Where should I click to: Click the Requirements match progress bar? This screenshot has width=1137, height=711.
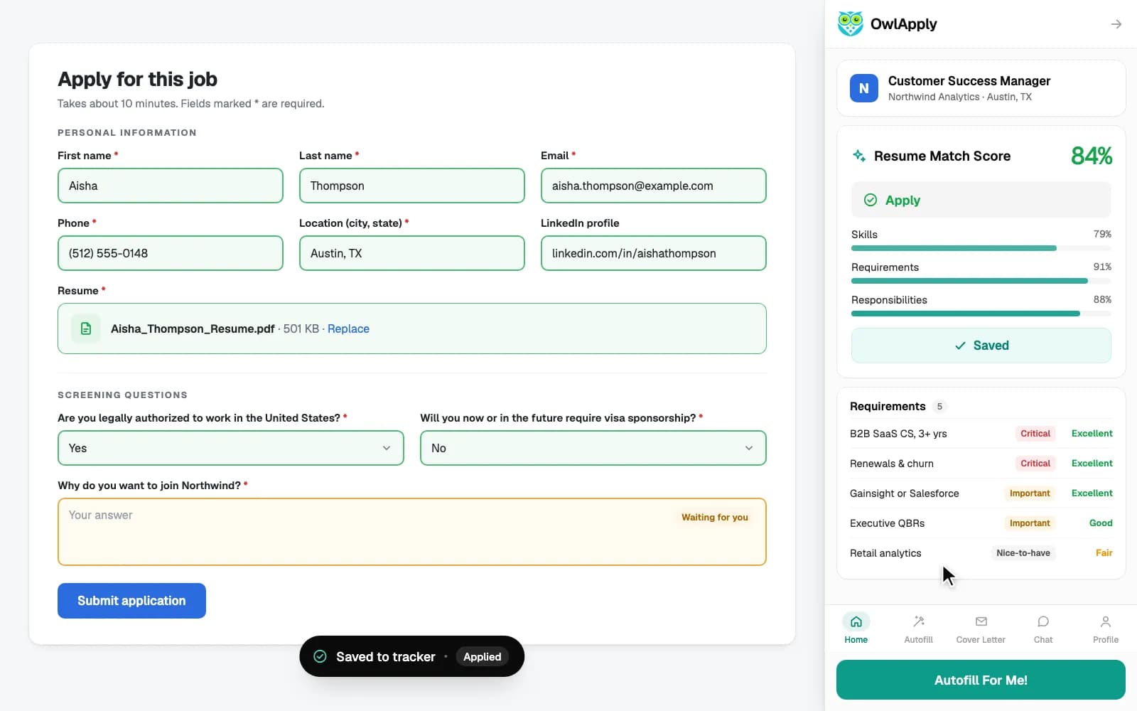[981, 281]
